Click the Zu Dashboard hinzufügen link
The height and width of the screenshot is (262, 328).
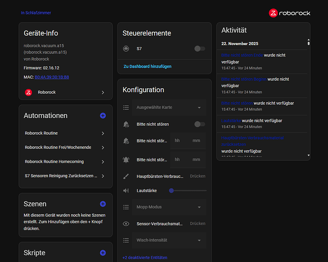pyautogui.click(x=148, y=67)
